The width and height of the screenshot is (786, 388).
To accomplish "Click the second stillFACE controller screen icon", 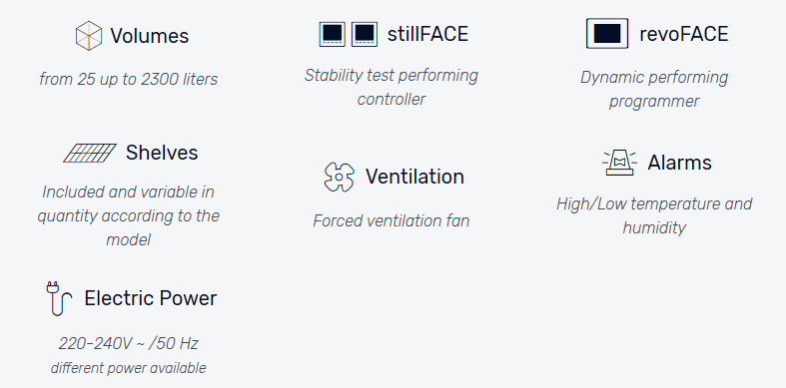I will click(365, 35).
